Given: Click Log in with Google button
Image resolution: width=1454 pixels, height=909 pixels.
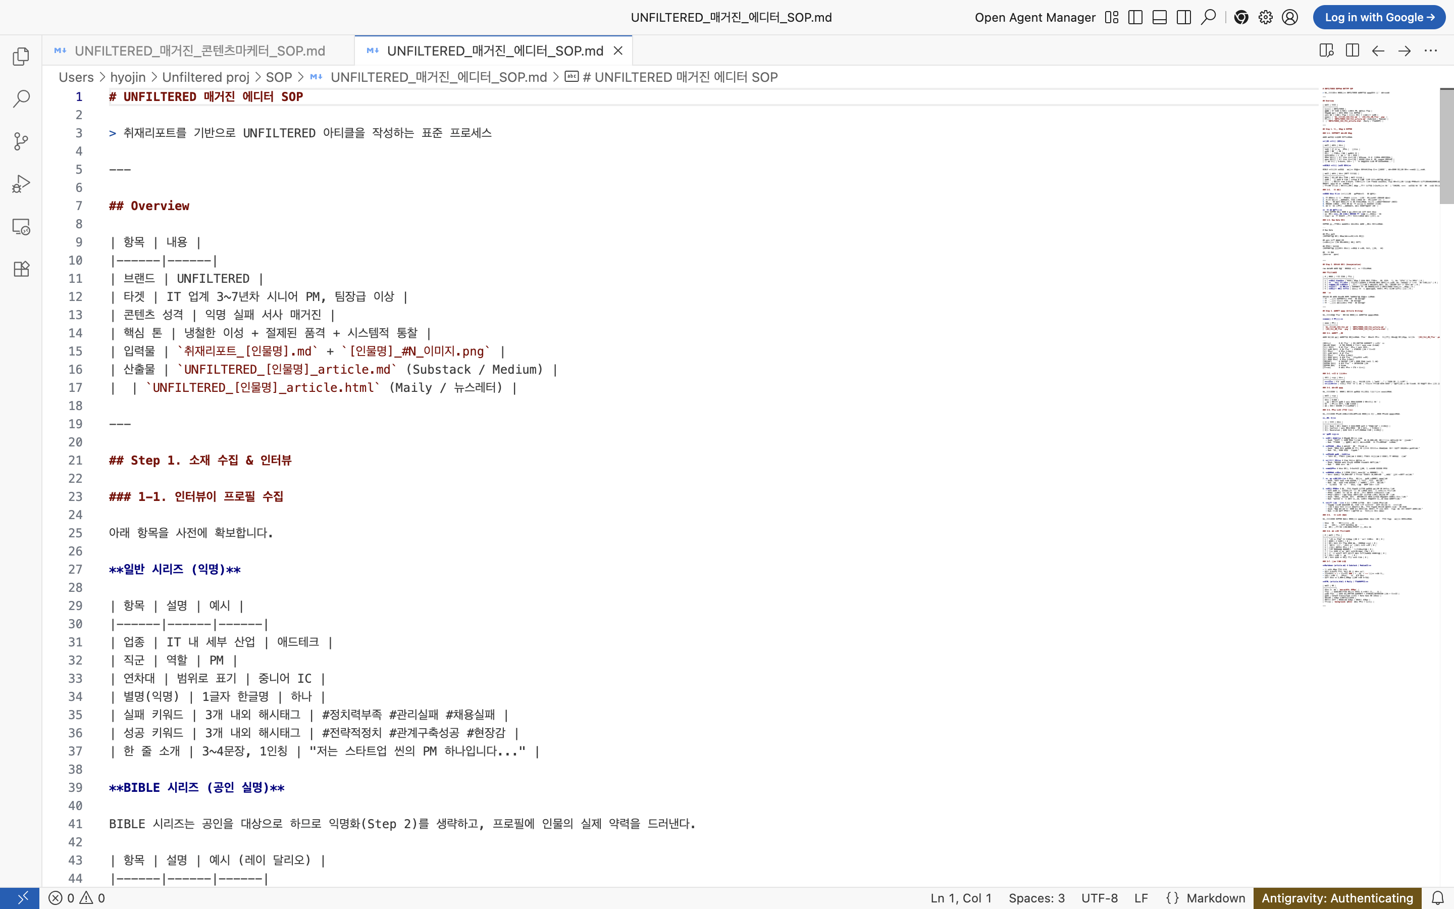Looking at the screenshot, I should 1379,18.
